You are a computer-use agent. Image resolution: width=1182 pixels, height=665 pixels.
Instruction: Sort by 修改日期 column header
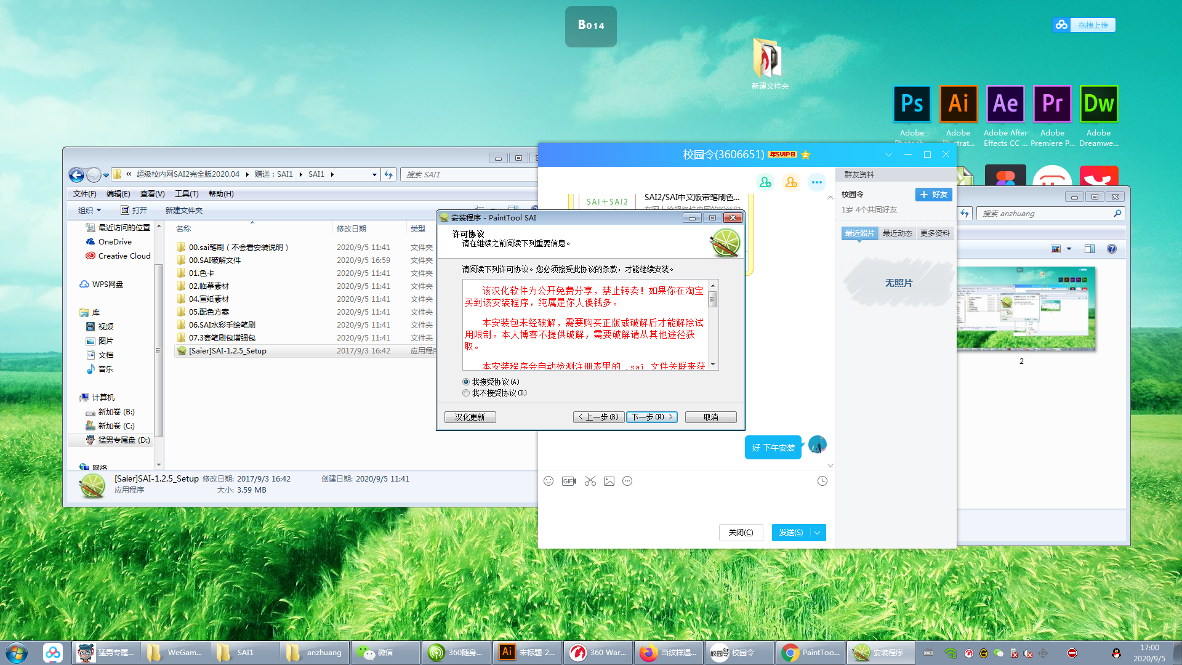pyautogui.click(x=352, y=229)
